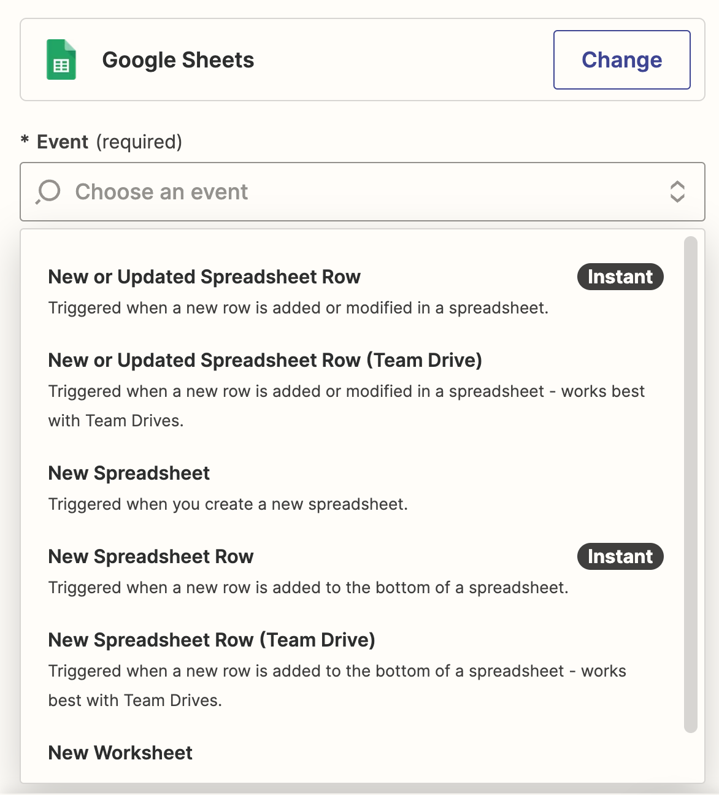Click the event list scrollbar
Viewport: 719px width, 795px height.
coord(691,485)
